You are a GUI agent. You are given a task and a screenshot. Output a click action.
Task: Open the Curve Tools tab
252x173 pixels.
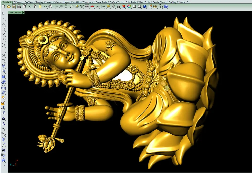(x=101, y=2)
